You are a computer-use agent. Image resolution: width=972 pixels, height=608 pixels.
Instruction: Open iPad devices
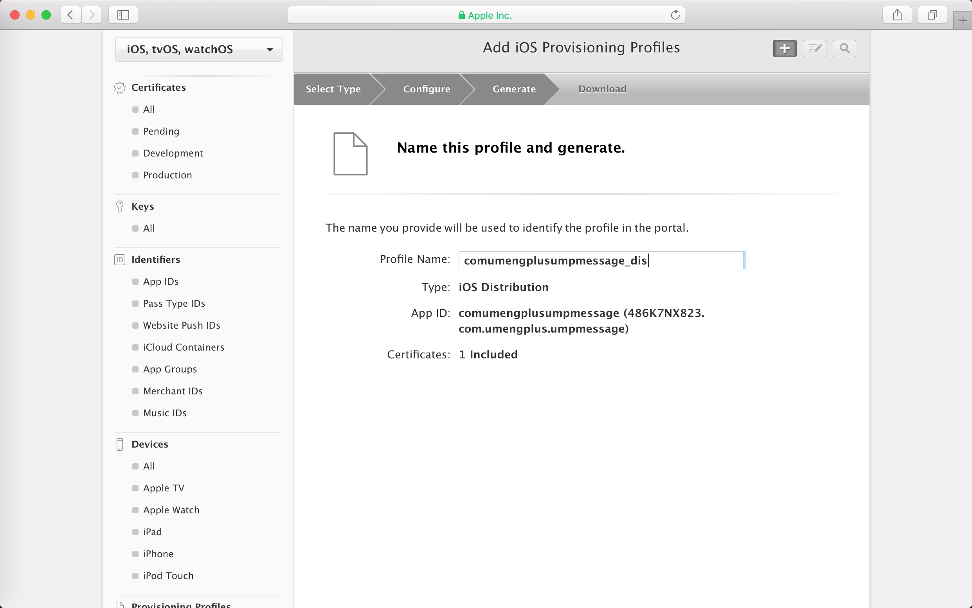[153, 532]
